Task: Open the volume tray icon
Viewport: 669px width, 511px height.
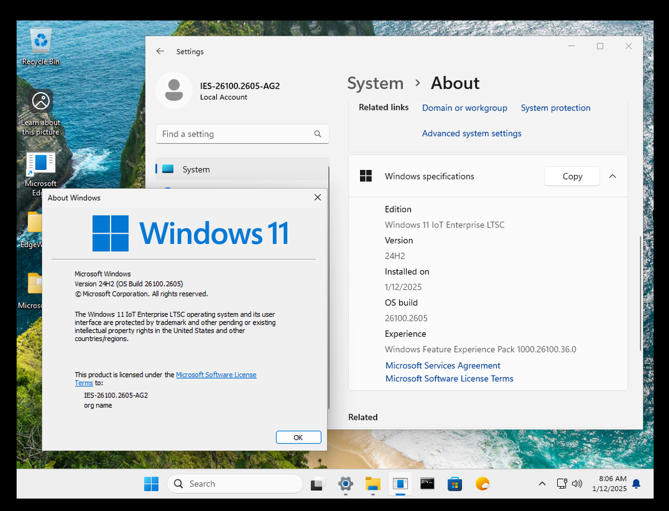Action: tap(577, 484)
